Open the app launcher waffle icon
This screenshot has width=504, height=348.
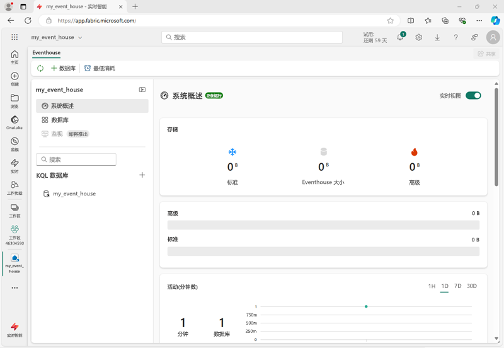(x=14, y=37)
